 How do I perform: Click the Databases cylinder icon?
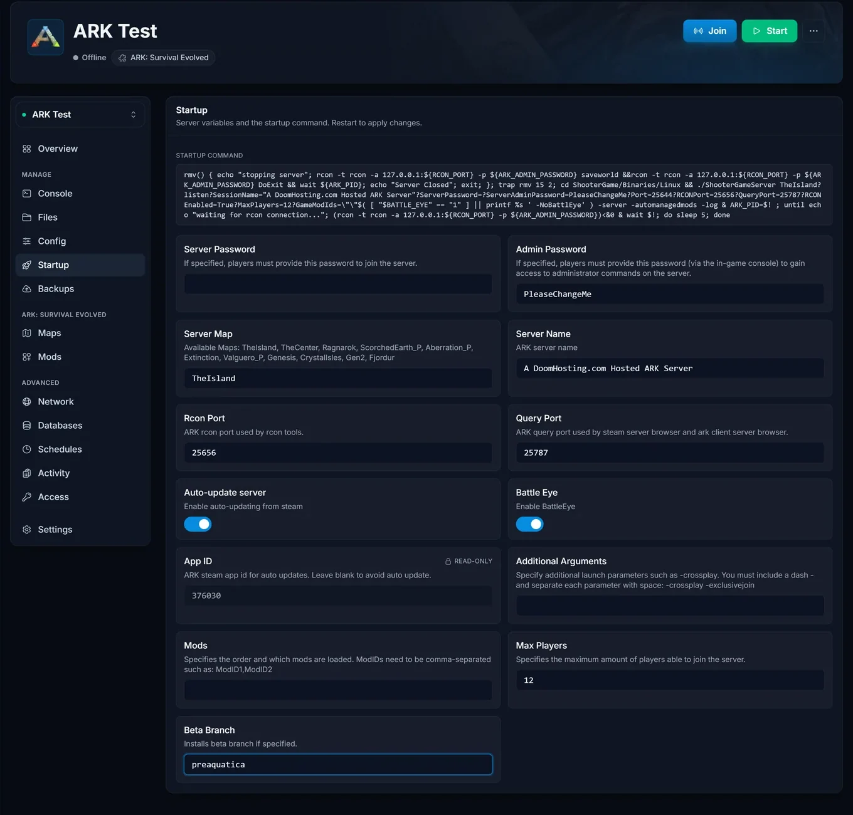[x=26, y=426]
